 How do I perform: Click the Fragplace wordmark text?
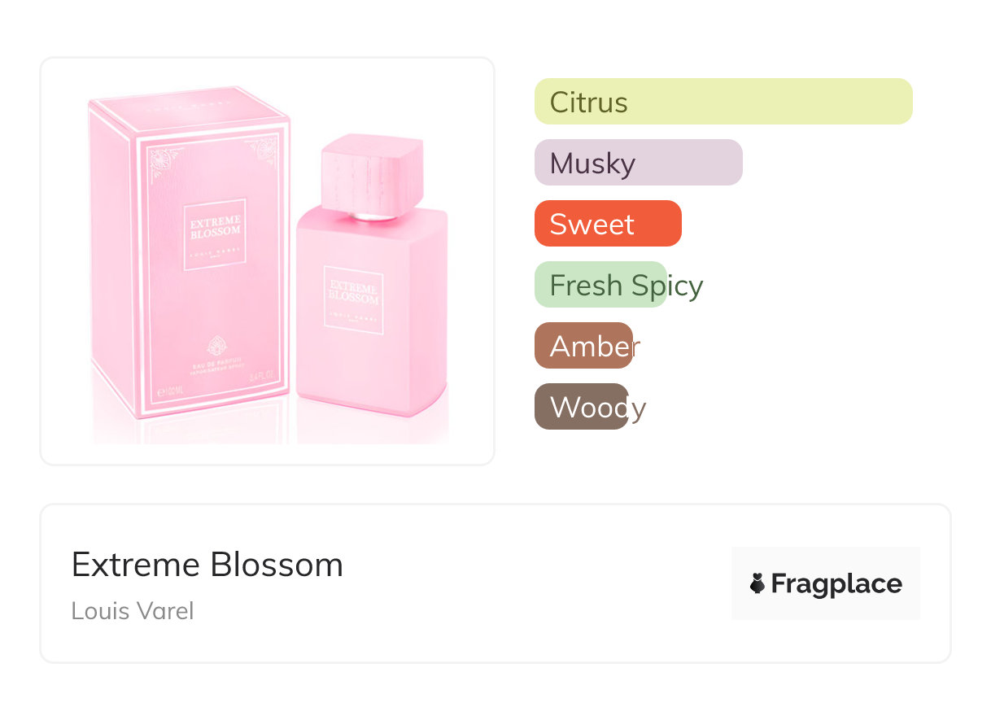tap(836, 583)
